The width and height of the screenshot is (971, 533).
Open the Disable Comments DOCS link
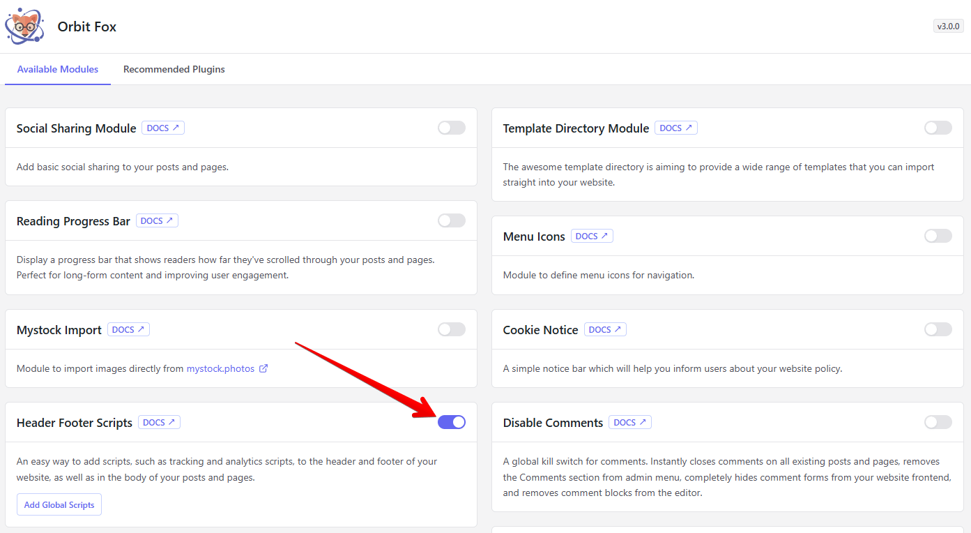click(x=629, y=423)
